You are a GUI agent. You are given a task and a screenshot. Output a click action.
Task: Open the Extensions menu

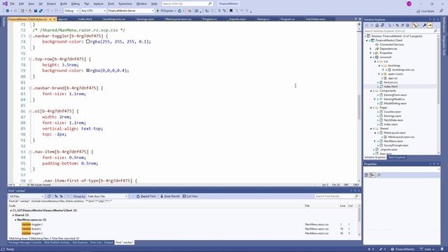point(125,3)
